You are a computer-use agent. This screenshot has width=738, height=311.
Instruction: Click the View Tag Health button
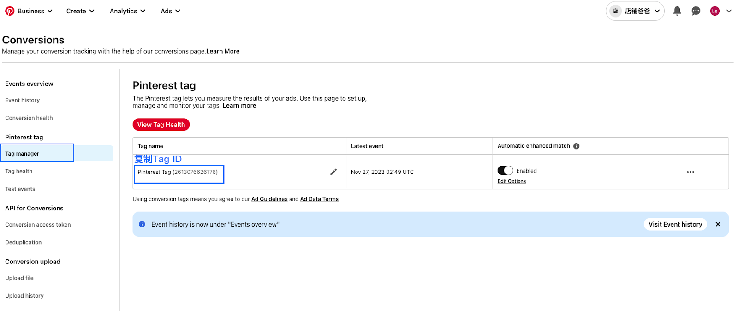pyautogui.click(x=161, y=125)
